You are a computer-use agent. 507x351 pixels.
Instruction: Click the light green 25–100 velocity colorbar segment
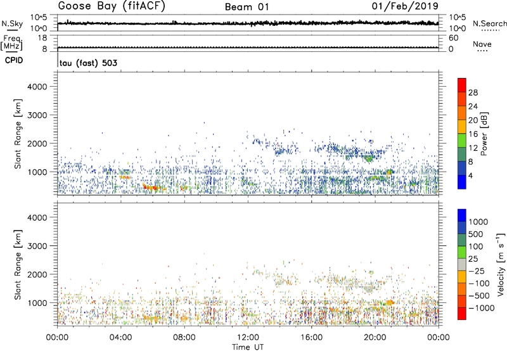point(462,252)
